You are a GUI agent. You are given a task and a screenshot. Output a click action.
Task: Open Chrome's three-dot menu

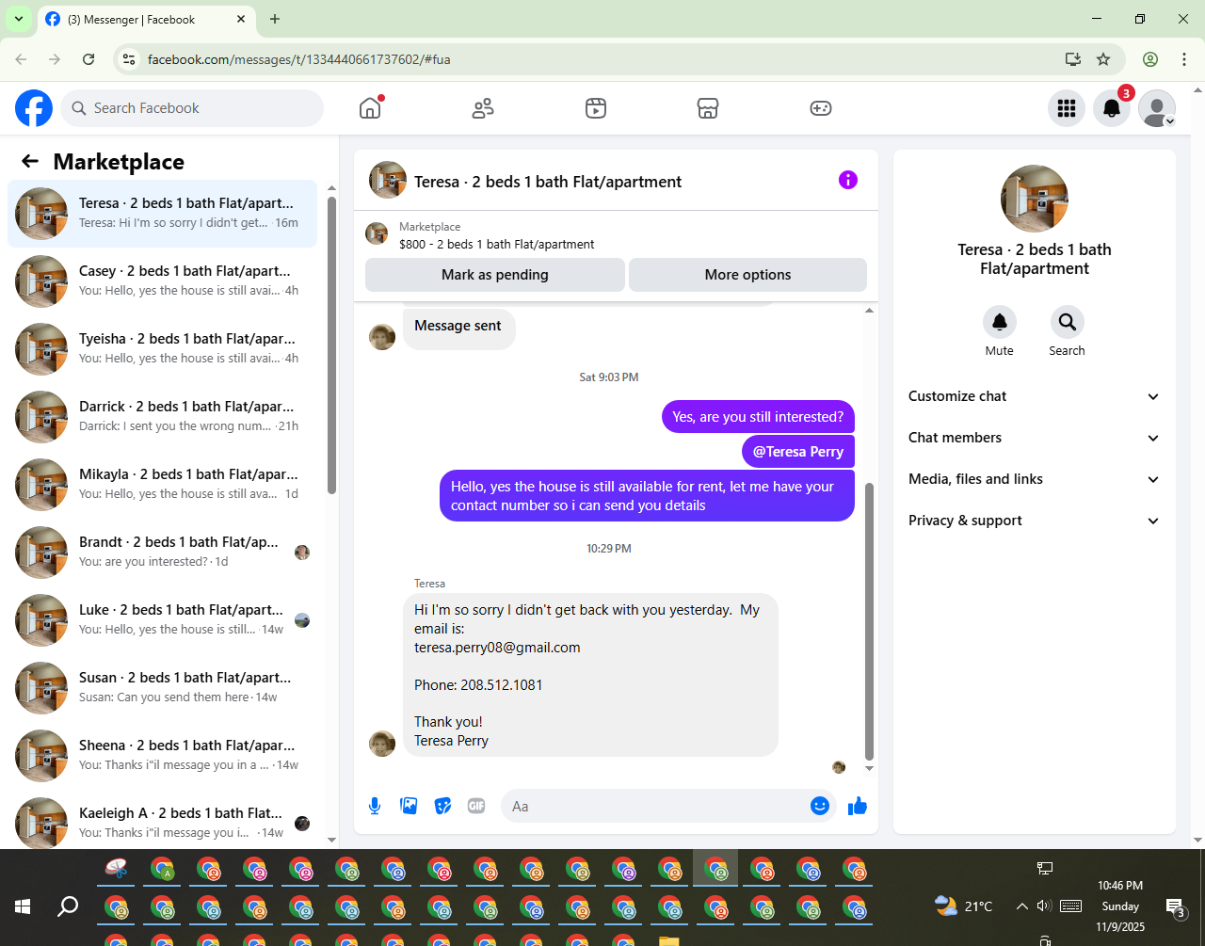[1184, 59]
